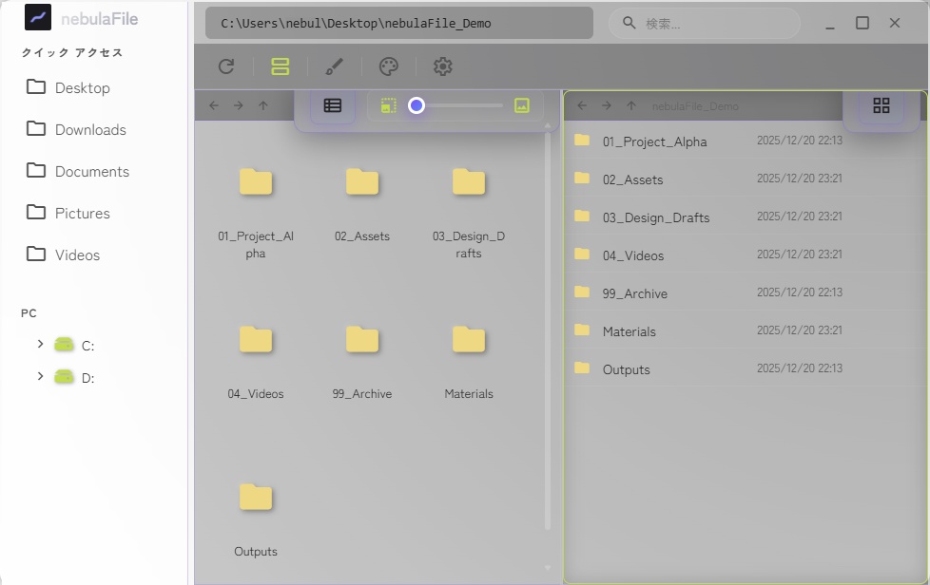930x585 pixels.
Task: Select 04_Videos row in right pane
Action: 745,255
